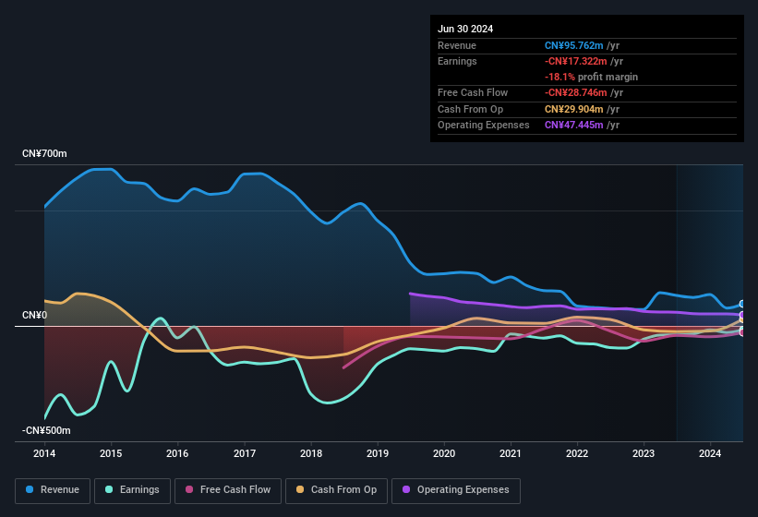Screen dimensions: 758x517
Task: Click the CN¥700m y-axis label
Action: pos(44,153)
